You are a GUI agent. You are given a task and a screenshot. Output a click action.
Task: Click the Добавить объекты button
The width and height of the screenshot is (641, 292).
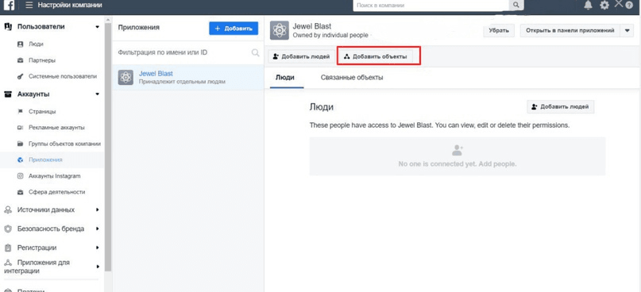376,57
